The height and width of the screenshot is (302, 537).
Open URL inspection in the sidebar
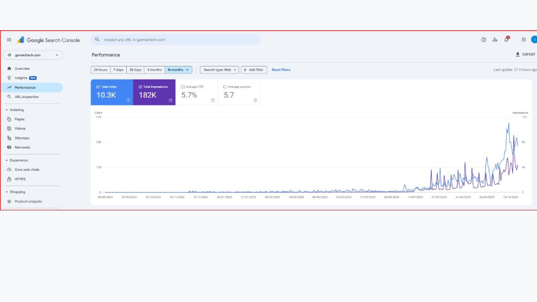27,97
